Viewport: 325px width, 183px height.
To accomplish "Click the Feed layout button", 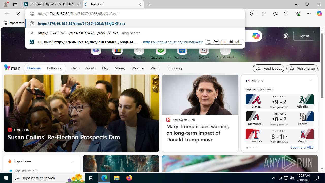I will 268,68.
